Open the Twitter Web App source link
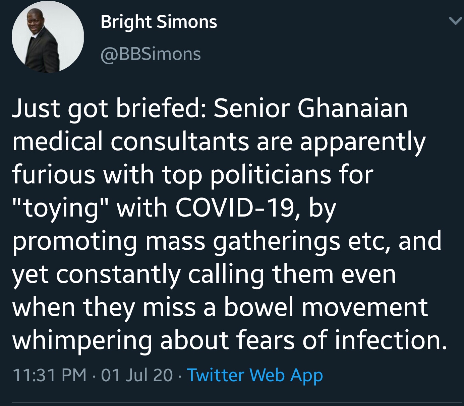 pyautogui.click(x=255, y=375)
